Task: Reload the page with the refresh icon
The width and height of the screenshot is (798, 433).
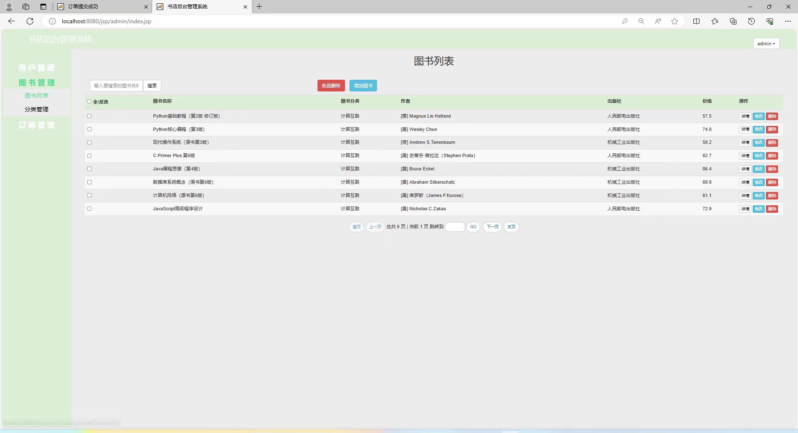Action: (x=30, y=21)
